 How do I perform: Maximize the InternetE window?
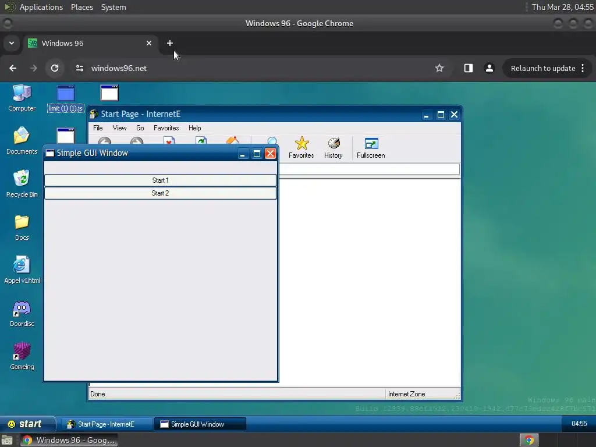pyautogui.click(x=441, y=115)
